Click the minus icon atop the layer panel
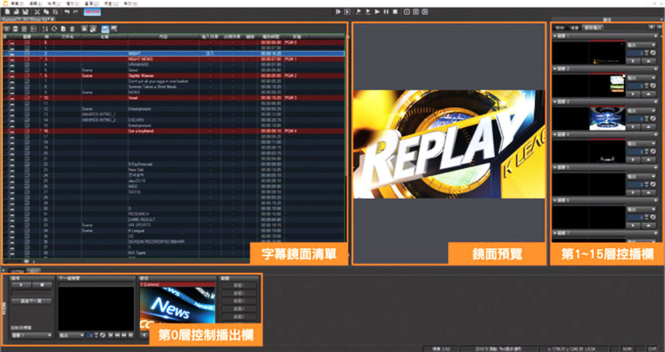Screen dimensions: 665x352 point(658,27)
